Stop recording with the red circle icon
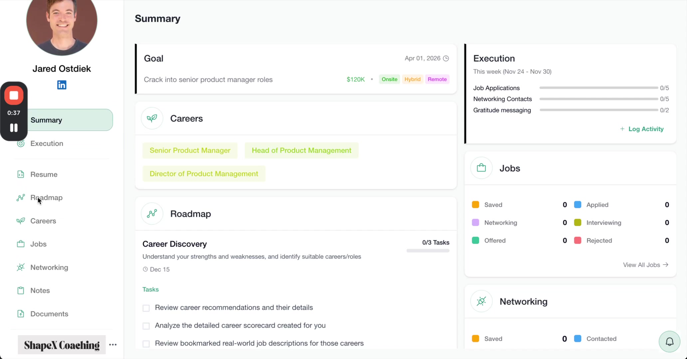This screenshot has height=359, width=687. click(x=14, y=96)
